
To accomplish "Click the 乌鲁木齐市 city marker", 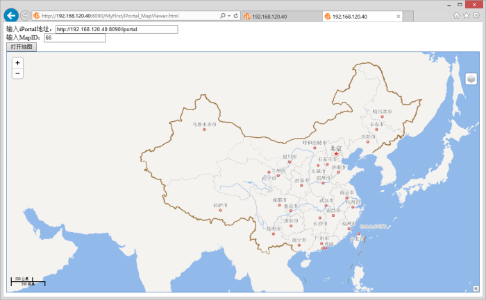I will pos(204,130).
